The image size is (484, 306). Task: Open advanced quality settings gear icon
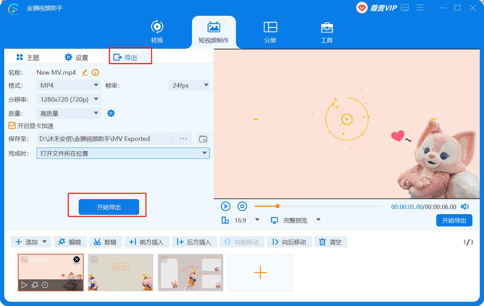coord(111,113)
